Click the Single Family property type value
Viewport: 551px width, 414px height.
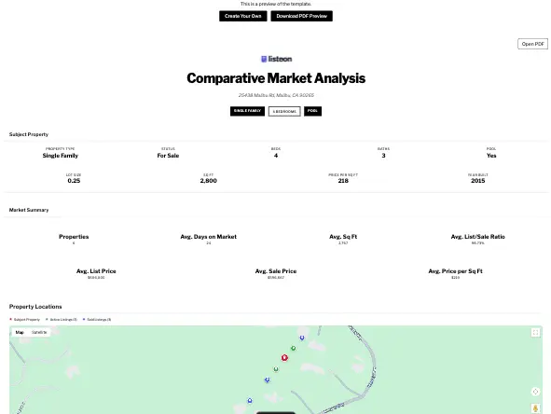(x=61, y=156)
